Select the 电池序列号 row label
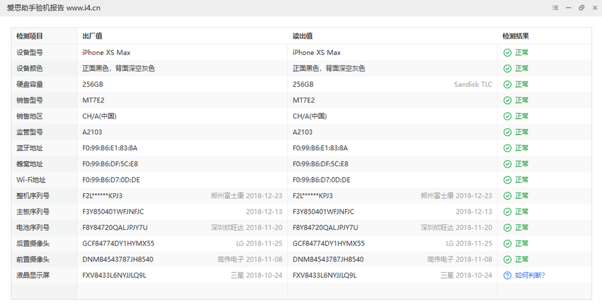Image resolution: width=602 pixels, height=304 pixels. tap(33, 228)
